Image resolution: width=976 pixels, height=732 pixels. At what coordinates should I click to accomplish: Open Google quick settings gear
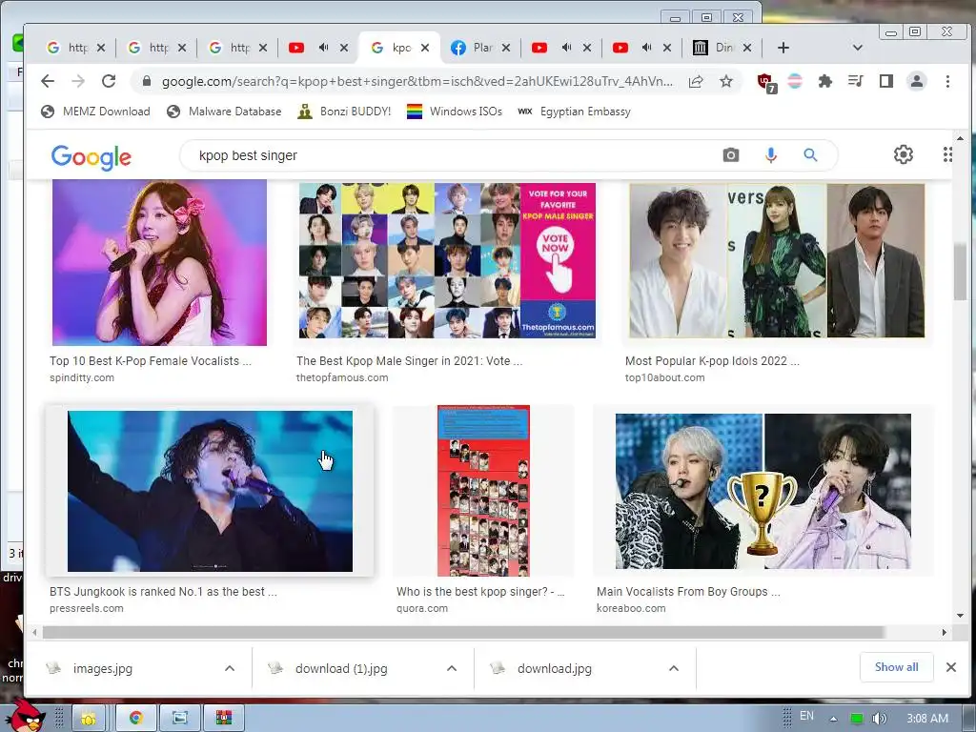pyautogui.click(x=904, y=154)
